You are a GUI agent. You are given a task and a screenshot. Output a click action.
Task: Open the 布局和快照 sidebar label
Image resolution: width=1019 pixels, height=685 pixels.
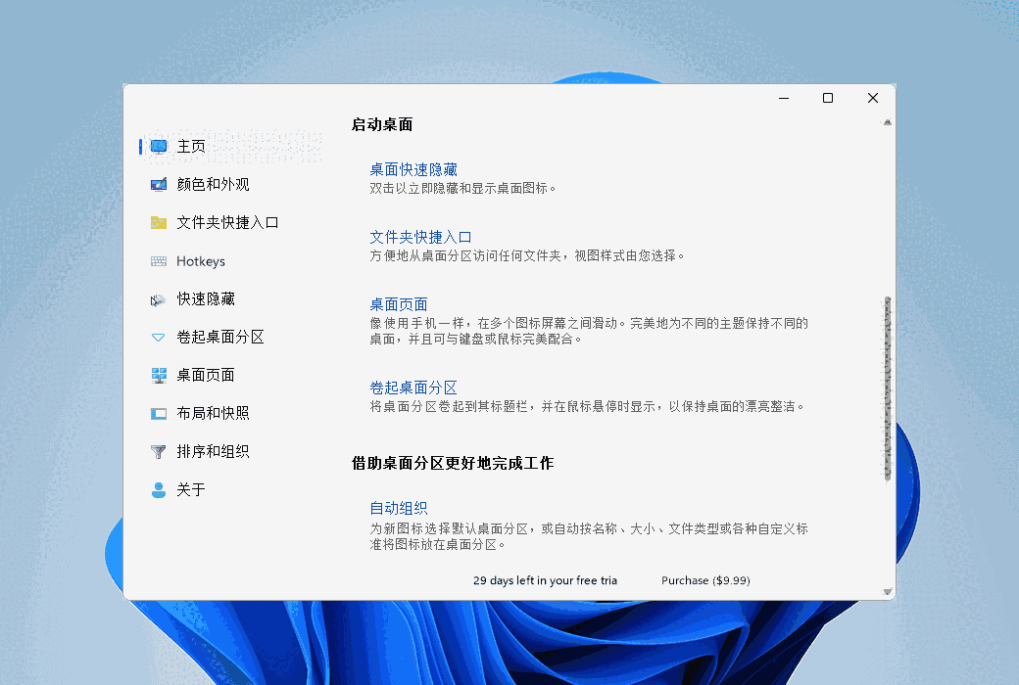214,414
